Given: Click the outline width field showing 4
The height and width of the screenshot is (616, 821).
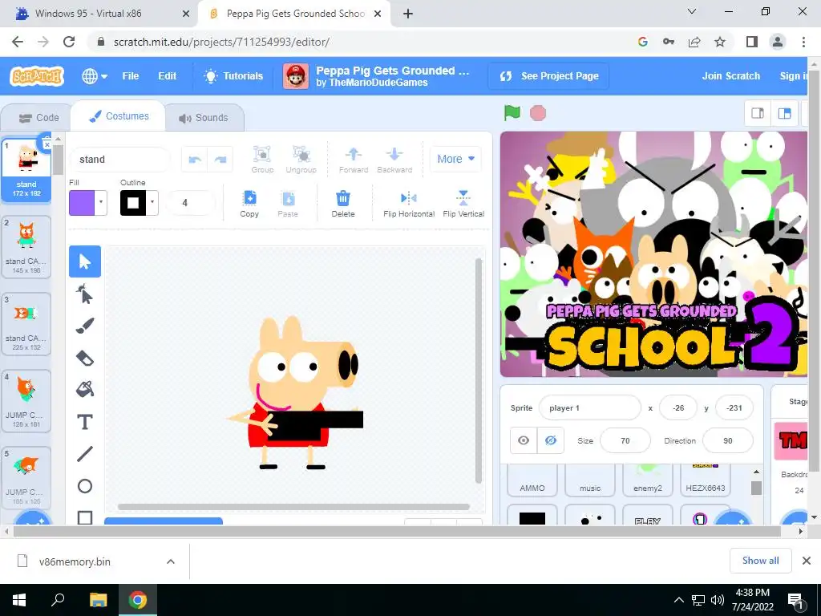Looking at the screenshot, I should tap(191, 203).
